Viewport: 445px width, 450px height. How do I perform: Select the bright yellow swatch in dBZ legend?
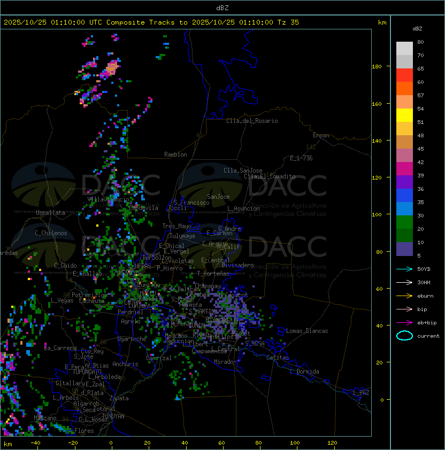coord(404,115)
